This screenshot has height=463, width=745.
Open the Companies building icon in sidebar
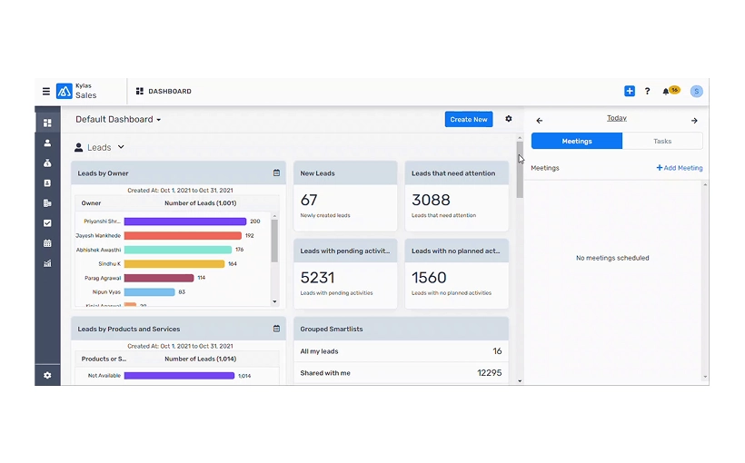click(x=47, y=203)
